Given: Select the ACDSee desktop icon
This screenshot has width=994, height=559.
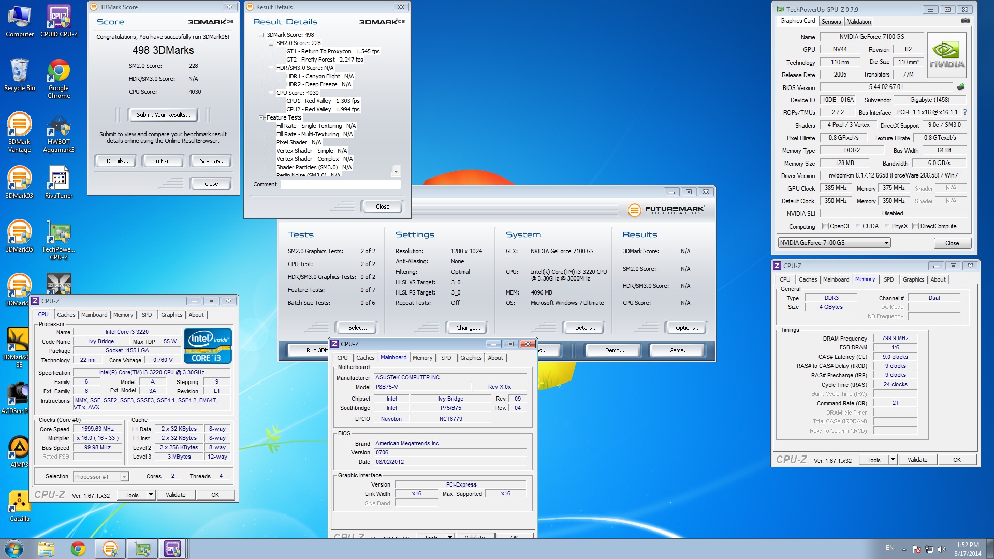Looking at the screenshot, I should tap(16, 398).
